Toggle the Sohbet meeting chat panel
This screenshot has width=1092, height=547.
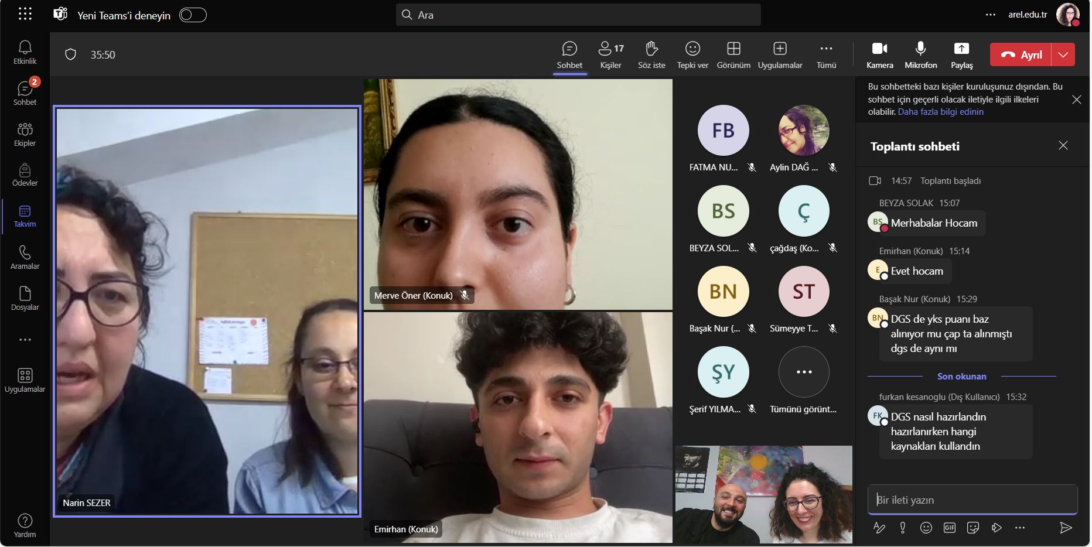(x=569, y=55)
